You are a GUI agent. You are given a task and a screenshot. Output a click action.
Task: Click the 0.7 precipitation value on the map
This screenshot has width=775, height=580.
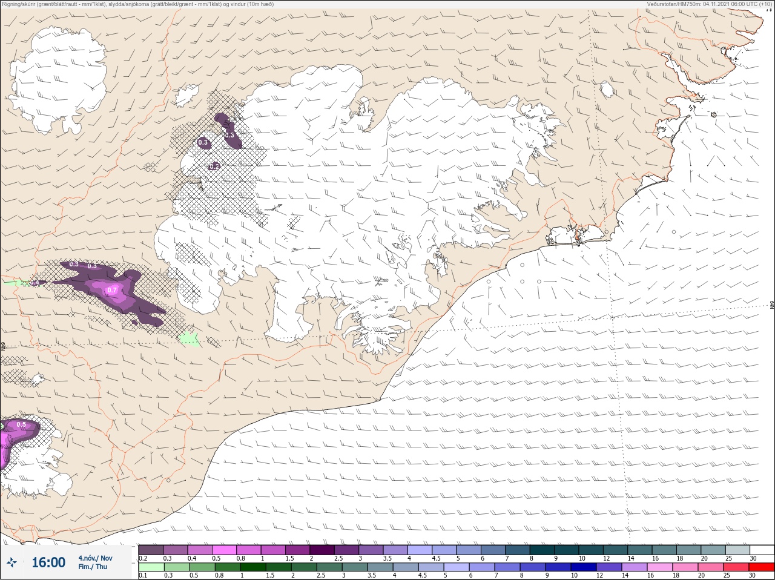[x=112, y=291]
